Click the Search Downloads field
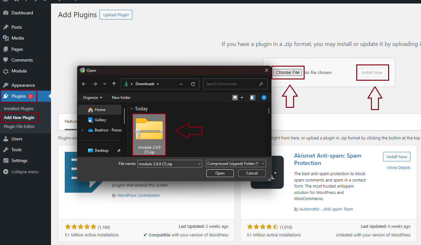Image resolution: width=421 pixels, height=245 pixels. [232, 84]
